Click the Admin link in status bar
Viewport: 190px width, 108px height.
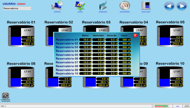coord(178,106)
